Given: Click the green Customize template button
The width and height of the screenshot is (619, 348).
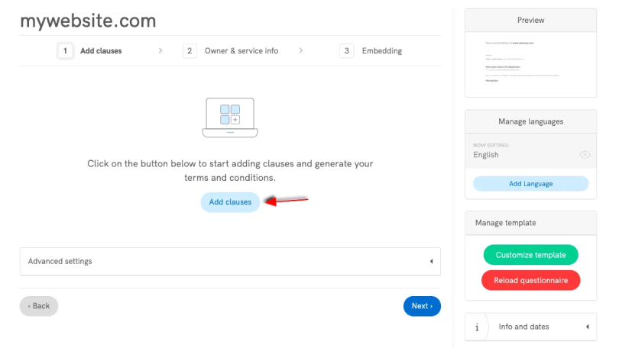Looking at the screenshot, I should [x=530, y=255].
